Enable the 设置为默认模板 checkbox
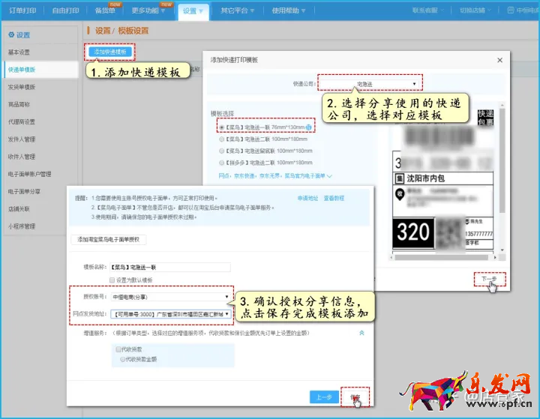This screenshot has width=540, height=419. [112, 280]
